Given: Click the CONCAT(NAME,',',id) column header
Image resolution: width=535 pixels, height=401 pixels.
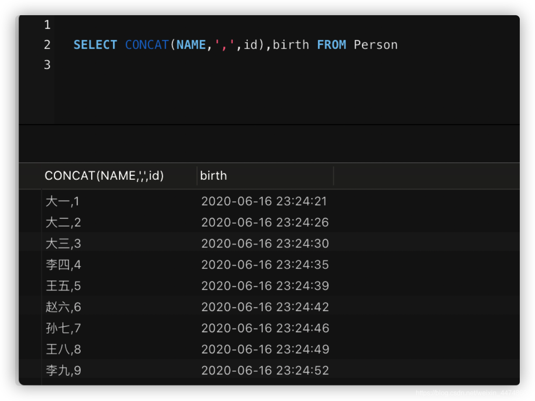Looking at the screenshot, I should (104, 176).
